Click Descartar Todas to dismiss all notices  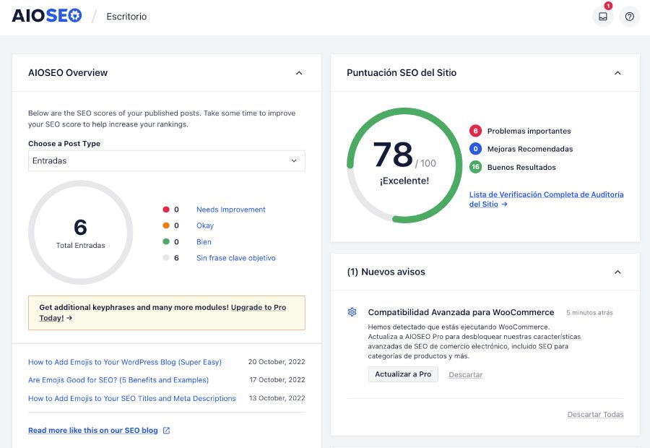click(x=595, y=415)
